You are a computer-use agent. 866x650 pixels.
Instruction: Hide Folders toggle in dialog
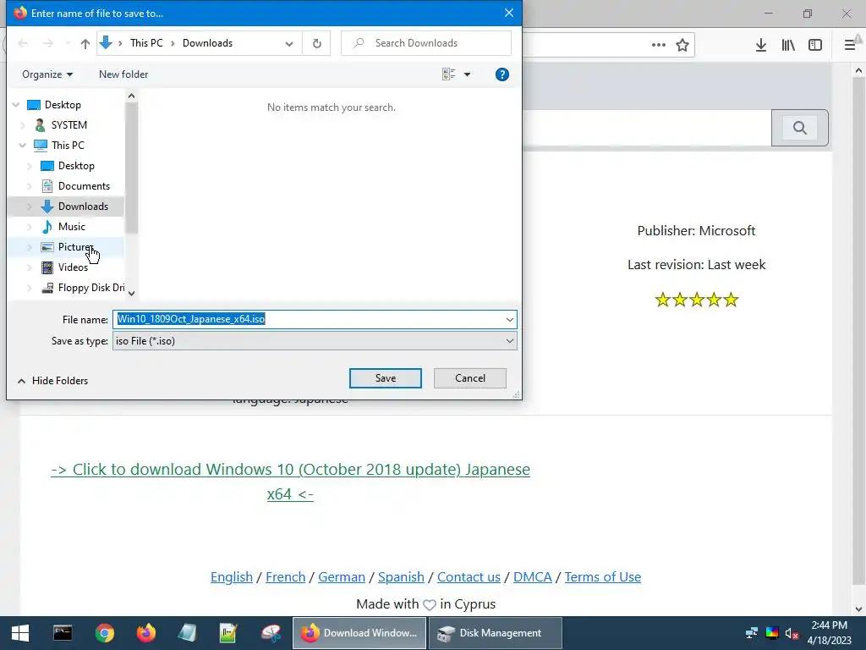pyautogui.click(x=53, y=381)
